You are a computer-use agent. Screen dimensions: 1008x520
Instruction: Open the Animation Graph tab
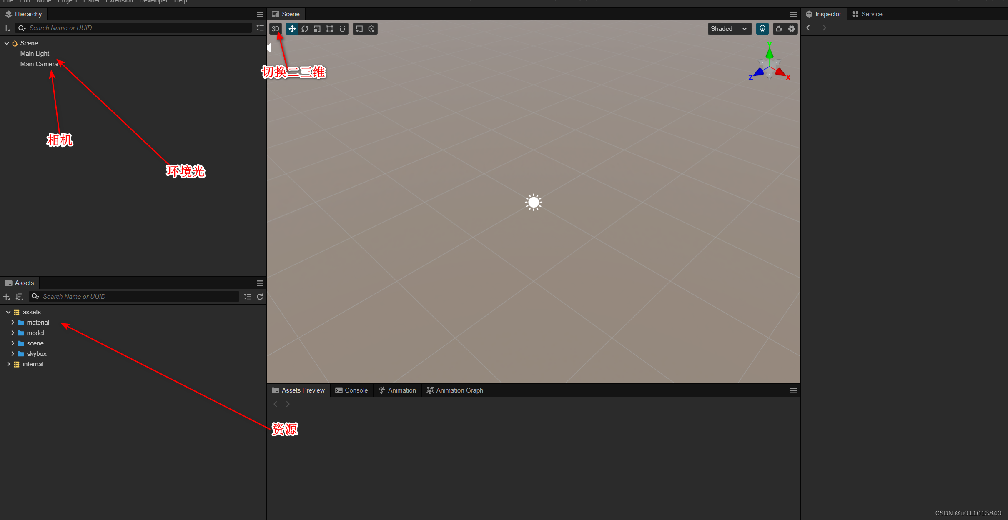click(455, 390)
